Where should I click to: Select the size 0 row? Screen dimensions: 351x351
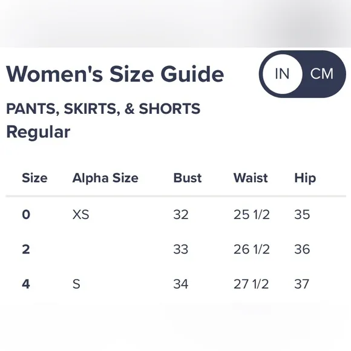coord(175,214)
